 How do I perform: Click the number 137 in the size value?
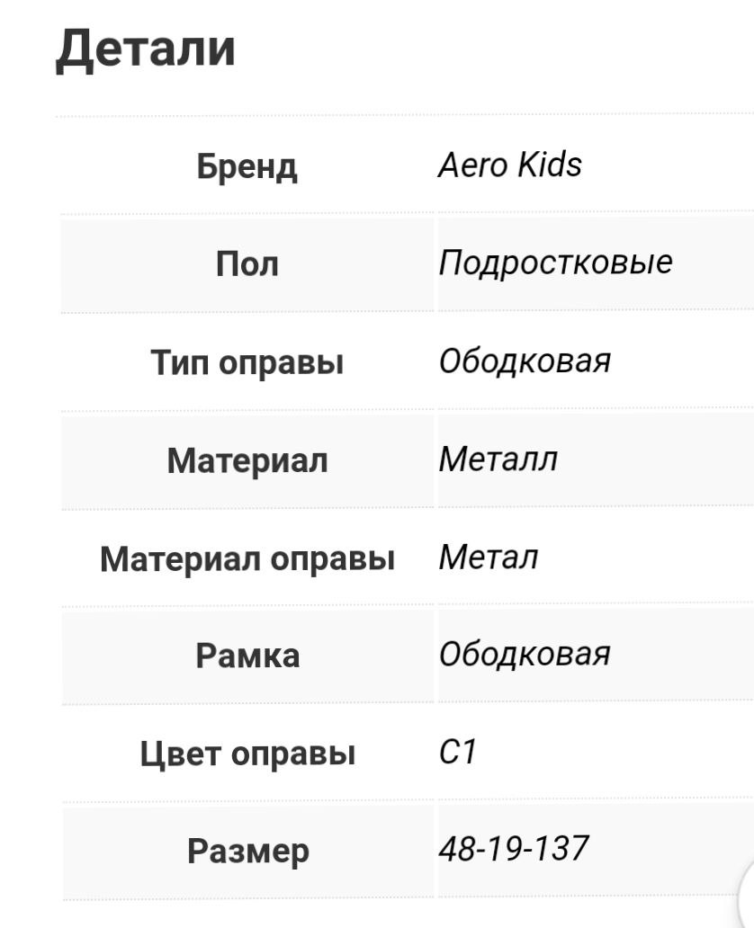pyautogui.click(x=564, y=848)
